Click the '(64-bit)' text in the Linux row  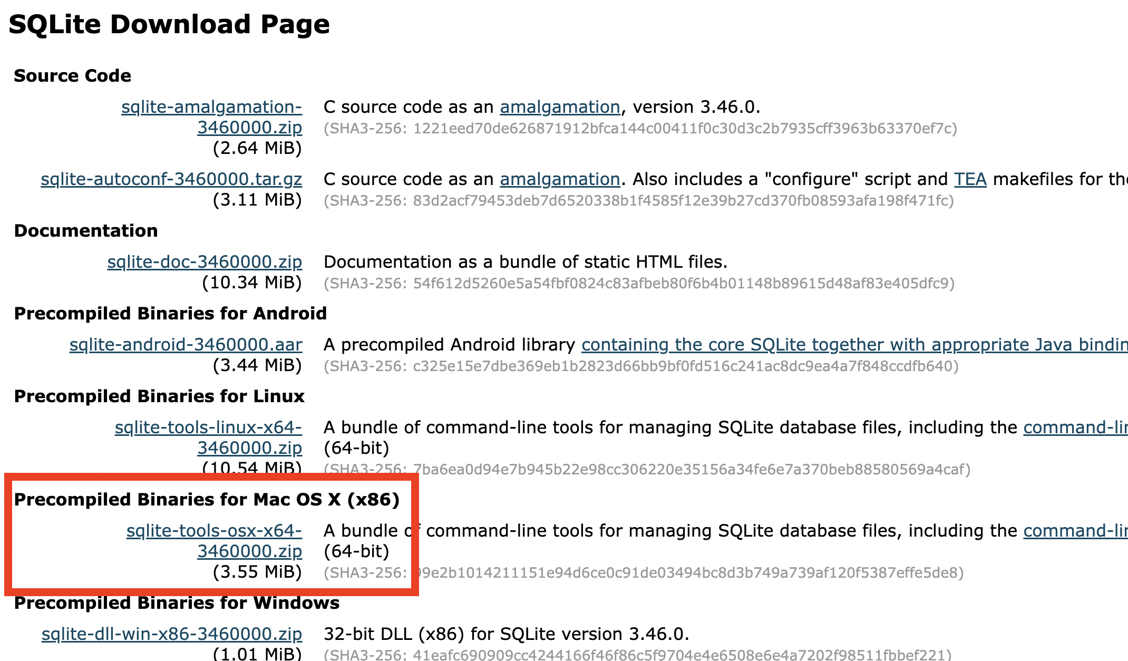[356, 448]
